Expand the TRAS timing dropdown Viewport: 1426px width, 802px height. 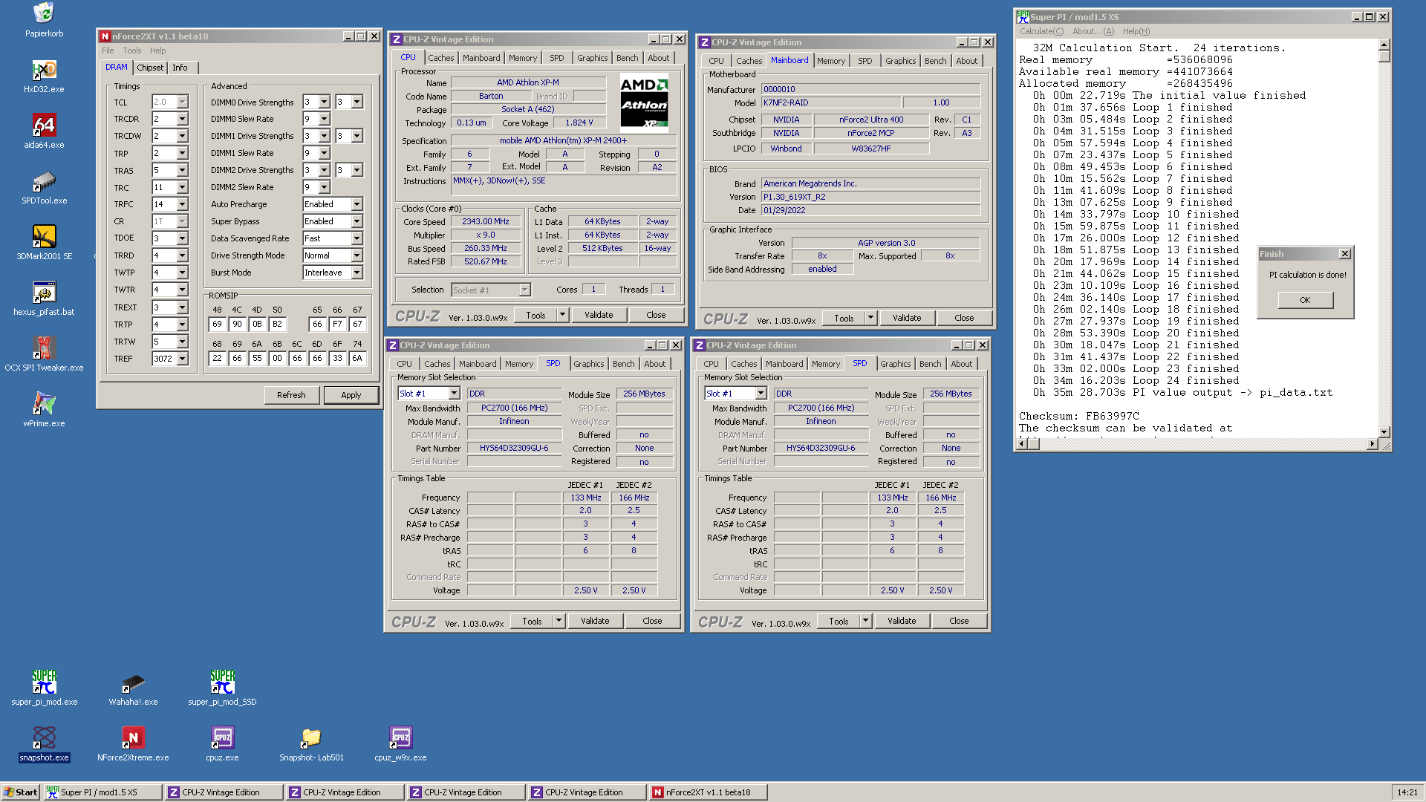(x=182, y=170)
